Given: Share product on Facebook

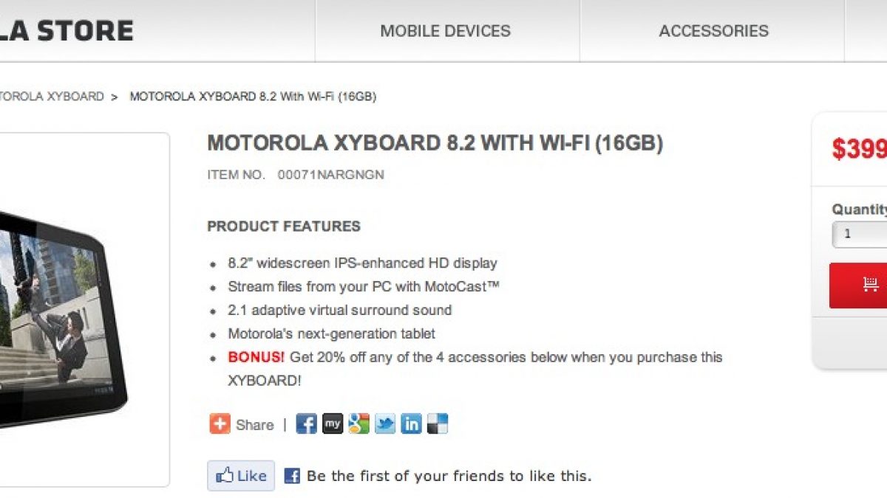Looking at the screenshot, I should click(306, 424).
